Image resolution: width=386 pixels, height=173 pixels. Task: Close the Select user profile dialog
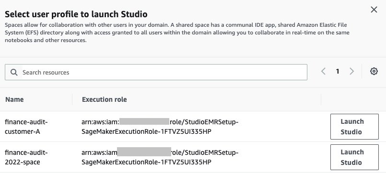pyautogui.click(x=374, y=10)
